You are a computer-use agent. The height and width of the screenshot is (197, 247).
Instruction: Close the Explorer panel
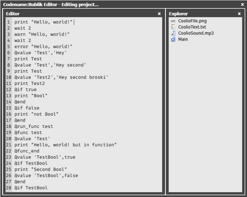pos(239,14)
